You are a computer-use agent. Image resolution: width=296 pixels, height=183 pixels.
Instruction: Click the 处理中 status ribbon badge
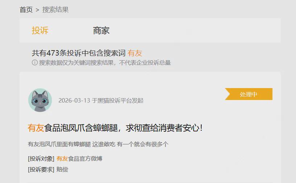click(248, 94)
